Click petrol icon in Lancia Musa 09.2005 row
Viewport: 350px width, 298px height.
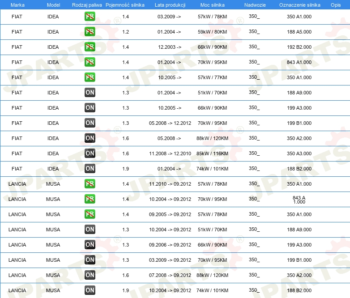click(x=90, y=214)
